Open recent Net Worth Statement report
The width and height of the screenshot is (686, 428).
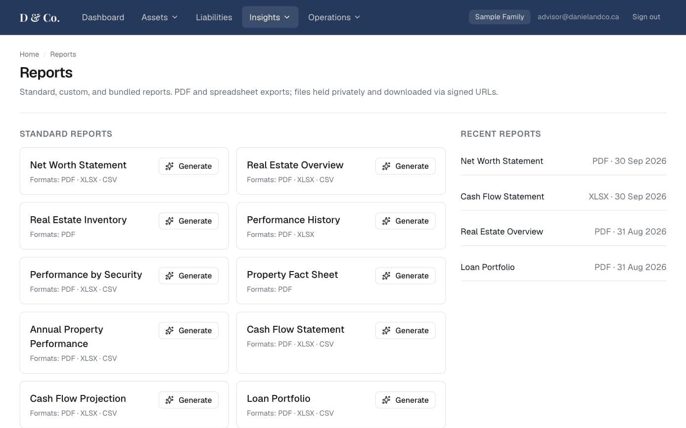[x=563, y=161]
